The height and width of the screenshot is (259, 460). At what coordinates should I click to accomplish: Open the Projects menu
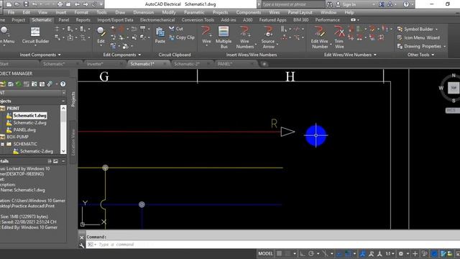tap(220, 12)
